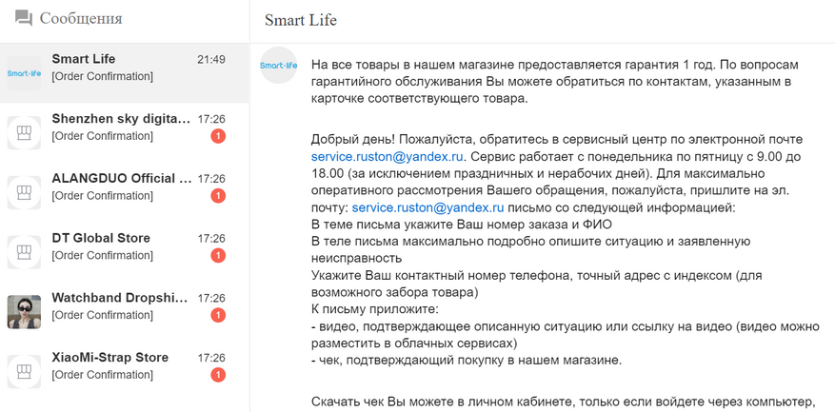
Task: Open the XiaoMi-Strap Store conversation
Action: [125, 371]
